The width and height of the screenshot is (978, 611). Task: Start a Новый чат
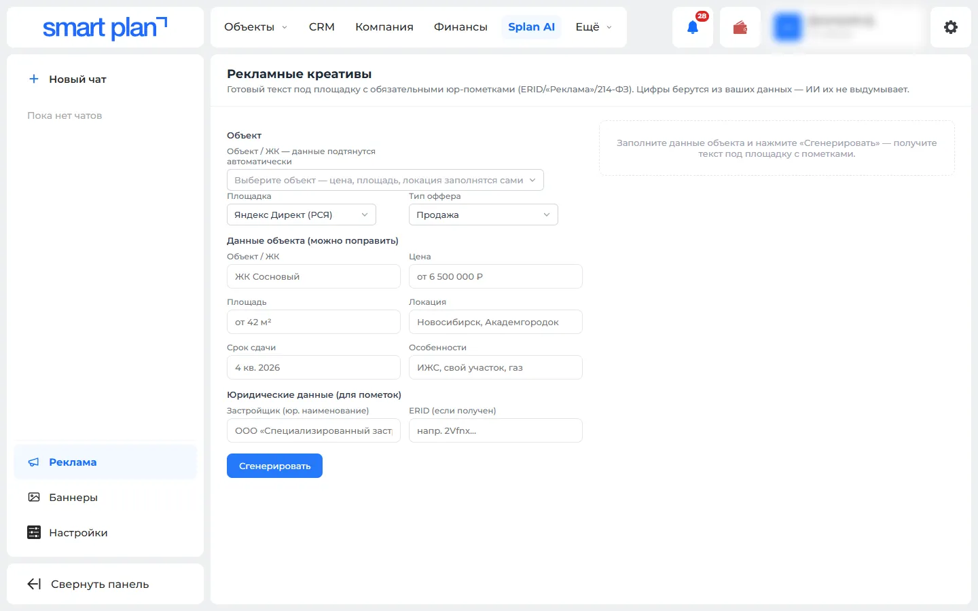click(105, 79)
